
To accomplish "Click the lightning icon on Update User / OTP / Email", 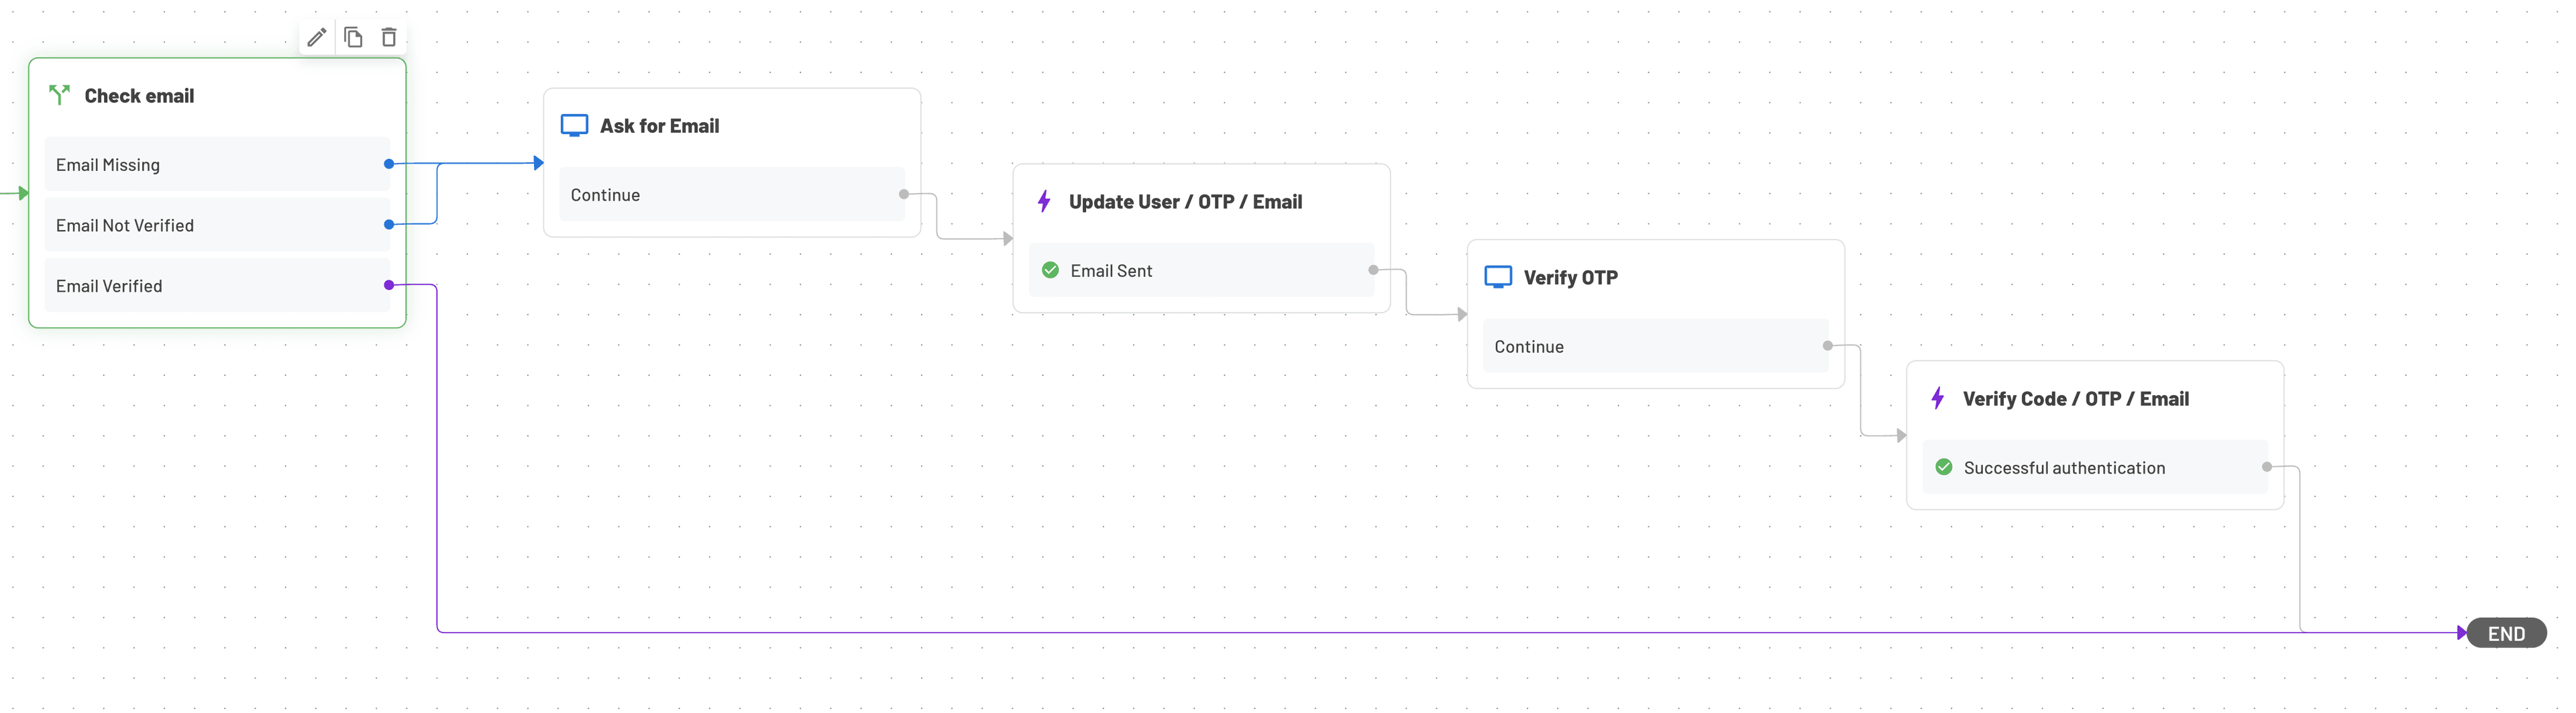I will click(1045, 201).
